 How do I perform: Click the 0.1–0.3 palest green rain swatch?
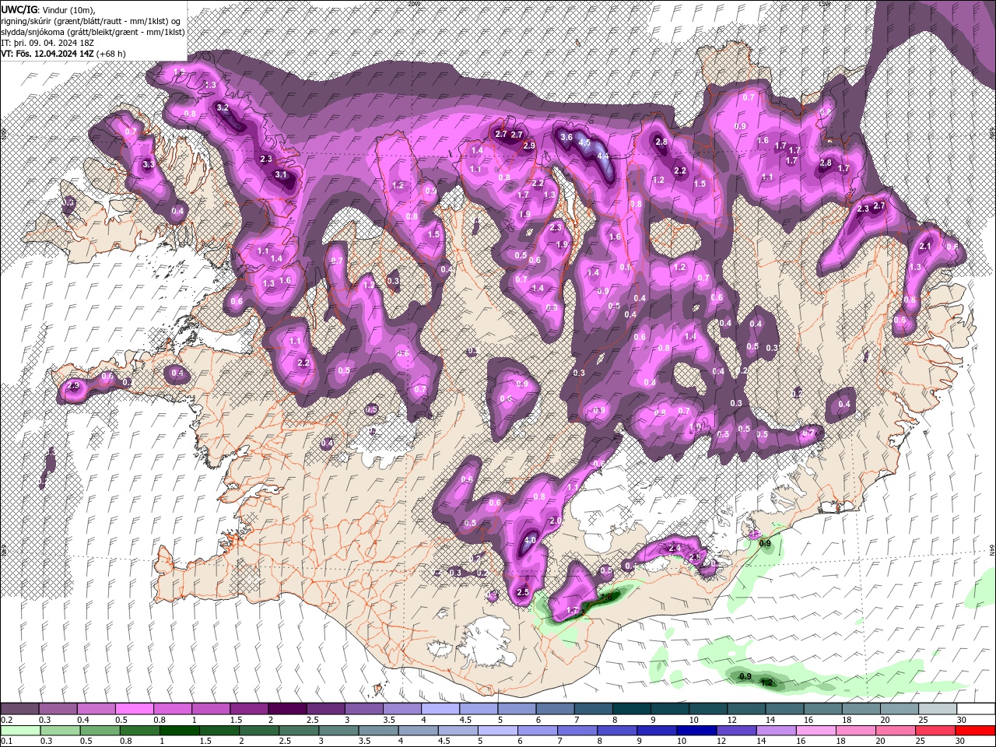point(19,731)
